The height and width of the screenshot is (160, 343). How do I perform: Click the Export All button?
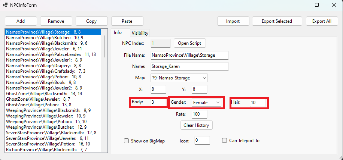(322, 21)
